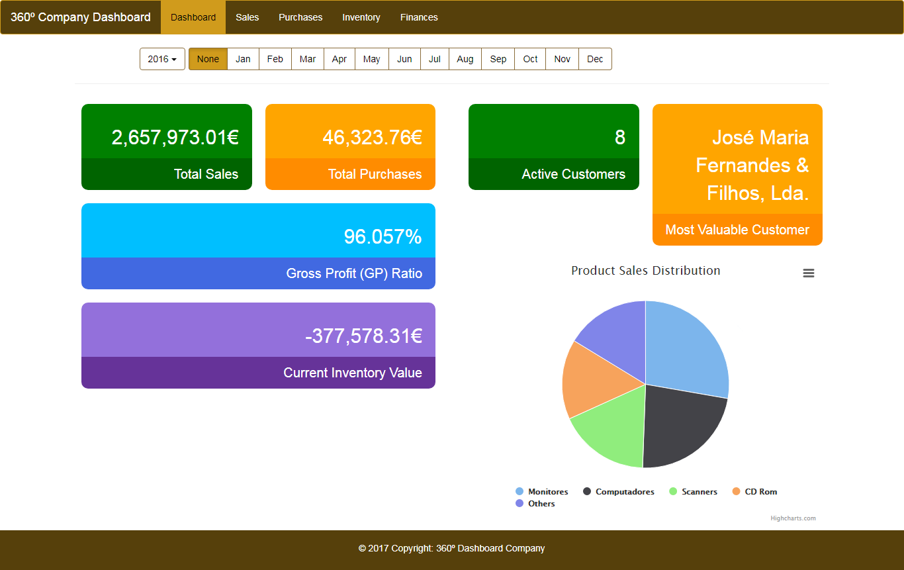The image size is (904, 570).
Task: Click the Total Purchases label
Action: [x=375, y=174]
